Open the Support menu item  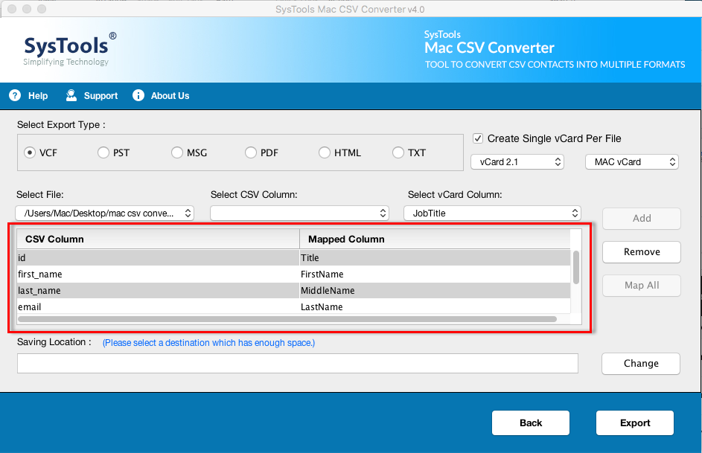[x=100, y=96]
